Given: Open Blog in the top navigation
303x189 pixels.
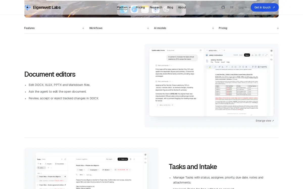Looking at the screenshot, I should 170,7.
